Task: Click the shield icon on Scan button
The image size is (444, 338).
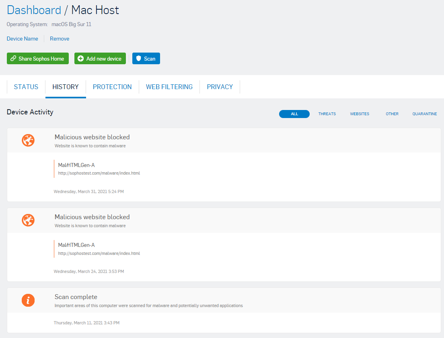Action: pos(139,59)
